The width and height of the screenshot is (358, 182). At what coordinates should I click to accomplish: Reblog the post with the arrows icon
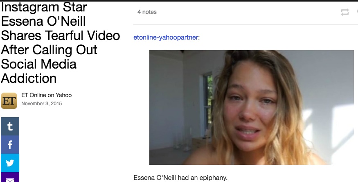tap(345, 12)
